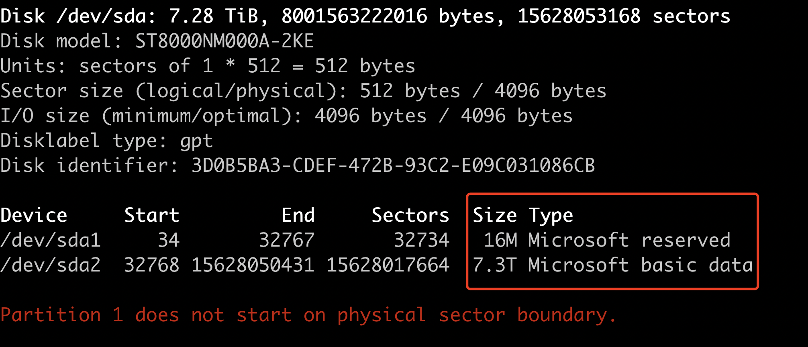Click the sda1 sectors count 32734
The image size is (808, 347).
coord(421,240)
